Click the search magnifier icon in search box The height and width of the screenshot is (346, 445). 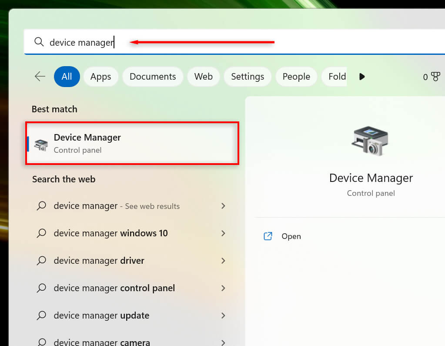39,42
